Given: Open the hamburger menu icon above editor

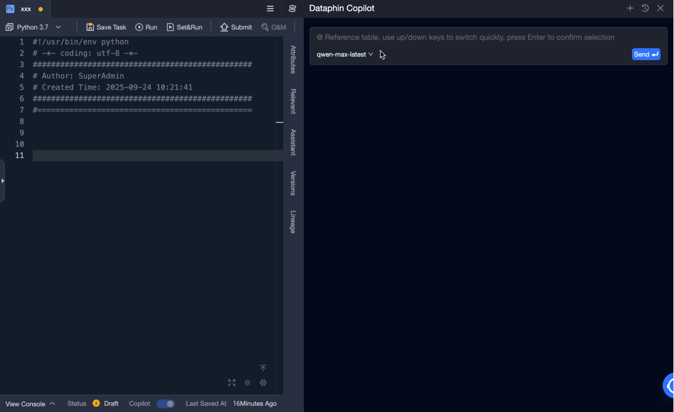Looking at the screenshot, I should 271,9.
